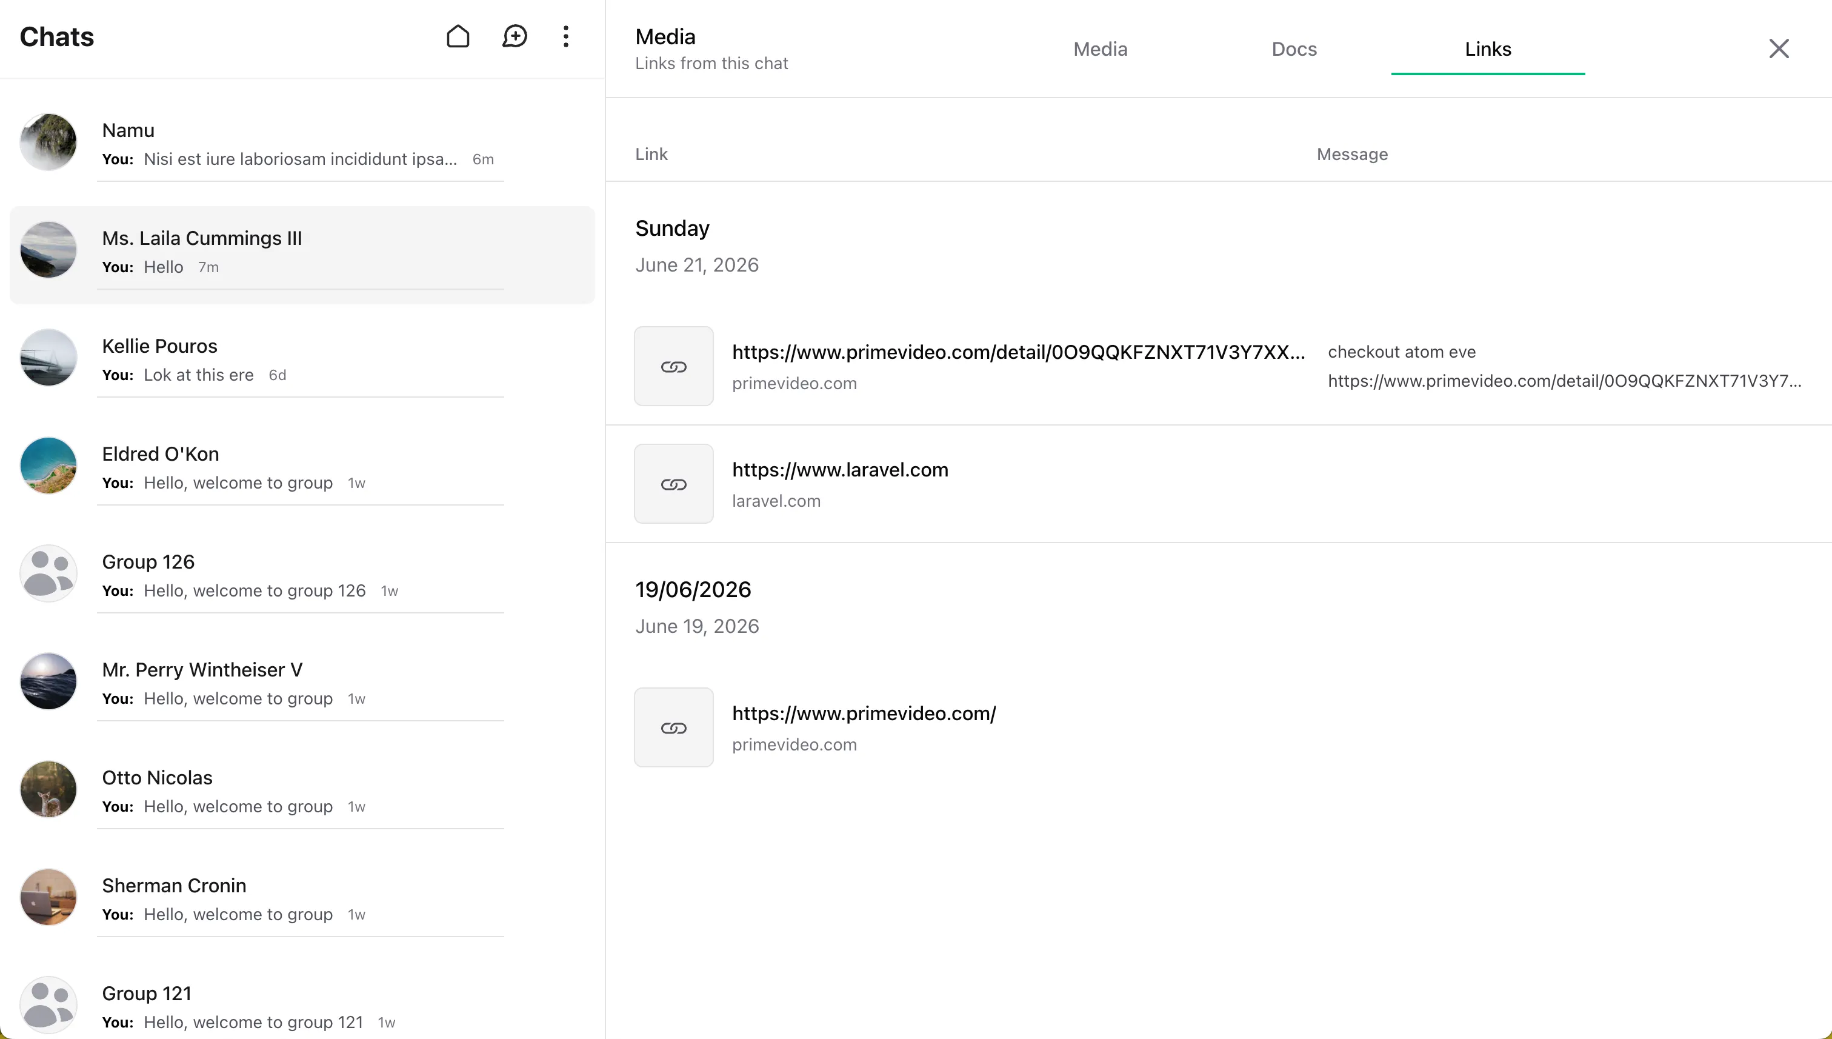Click the 'Message' column header

point(1352,154)
